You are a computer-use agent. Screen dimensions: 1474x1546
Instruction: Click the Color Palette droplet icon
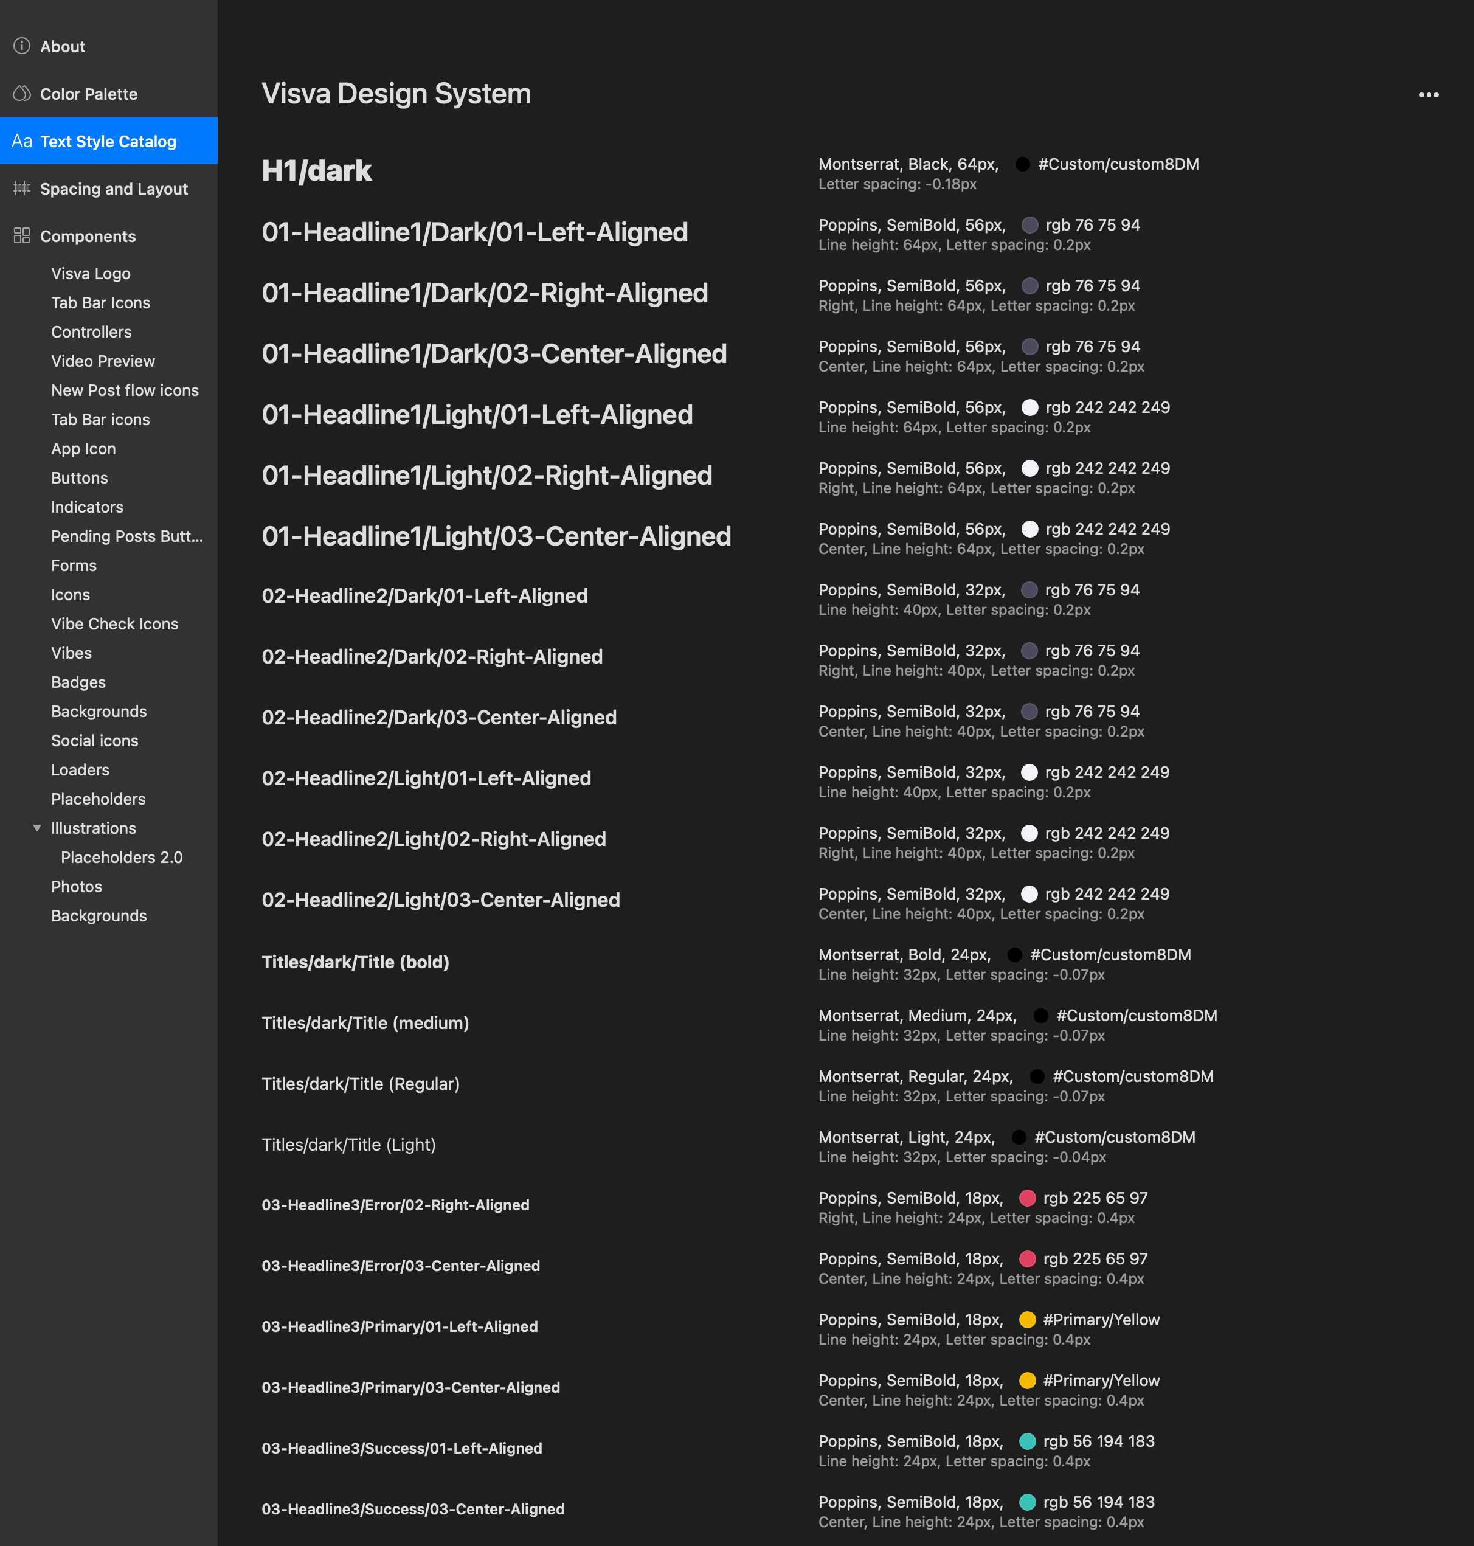point(22,94)
